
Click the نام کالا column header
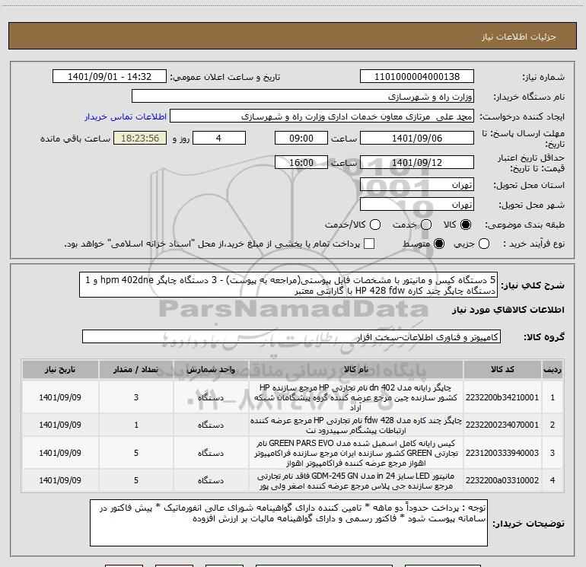356,369
